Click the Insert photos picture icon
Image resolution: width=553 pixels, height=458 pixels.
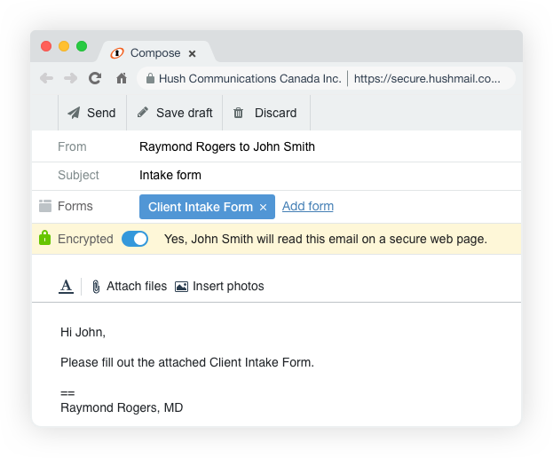click(181, 287)
